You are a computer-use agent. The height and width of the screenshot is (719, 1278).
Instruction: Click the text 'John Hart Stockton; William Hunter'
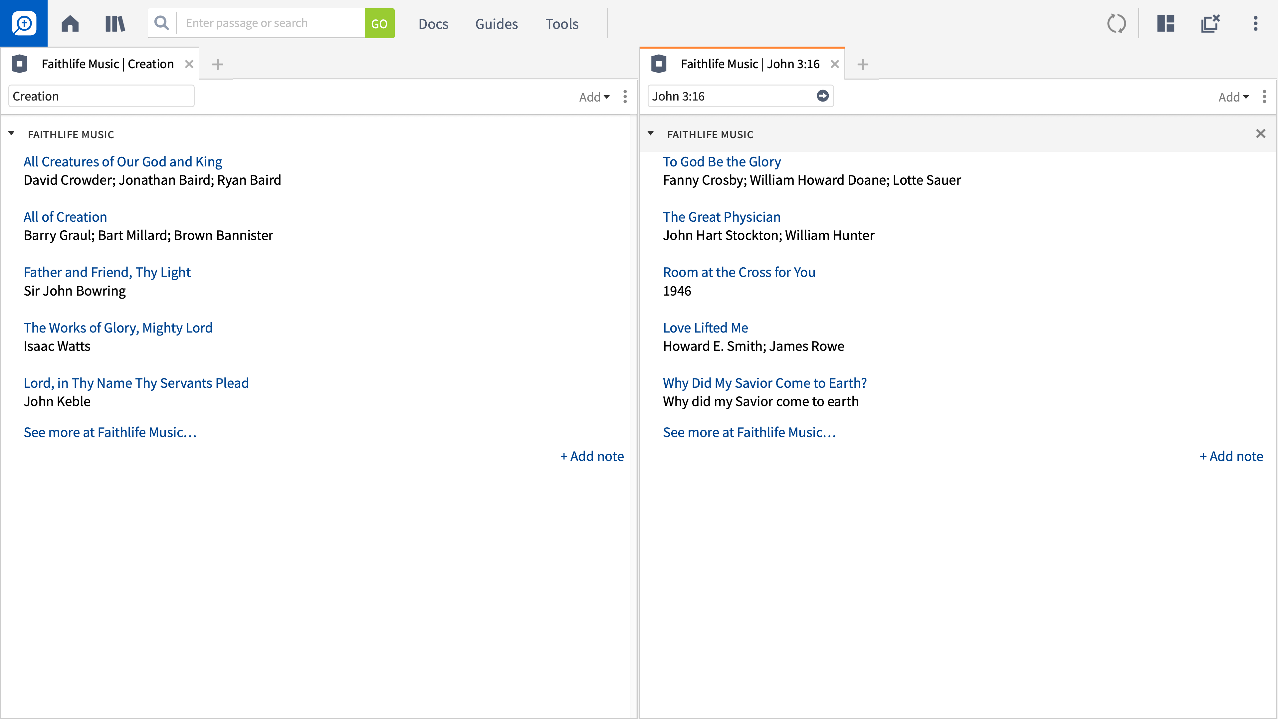[769, 235]
